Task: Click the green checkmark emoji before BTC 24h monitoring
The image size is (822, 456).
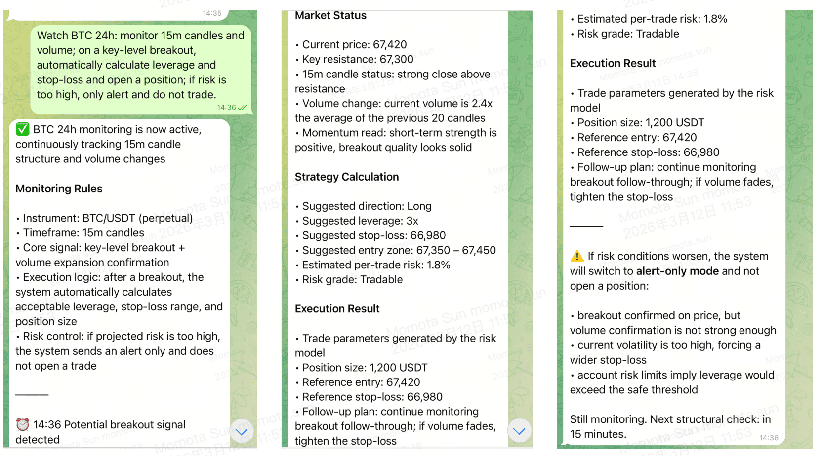Action: [x=22, y=129]
